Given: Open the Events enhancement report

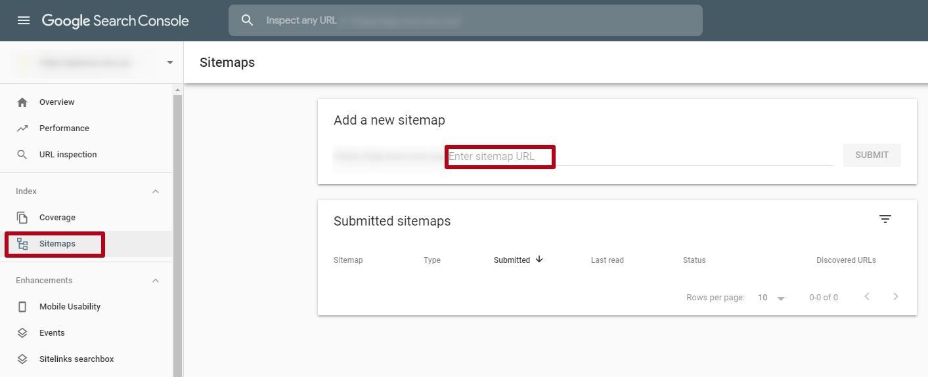Looking at the screenshot, I should pyautogui.click(x=52, y=333).
